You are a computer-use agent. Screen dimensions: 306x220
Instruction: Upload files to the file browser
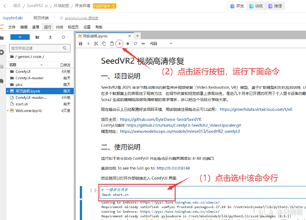point(50,37)
